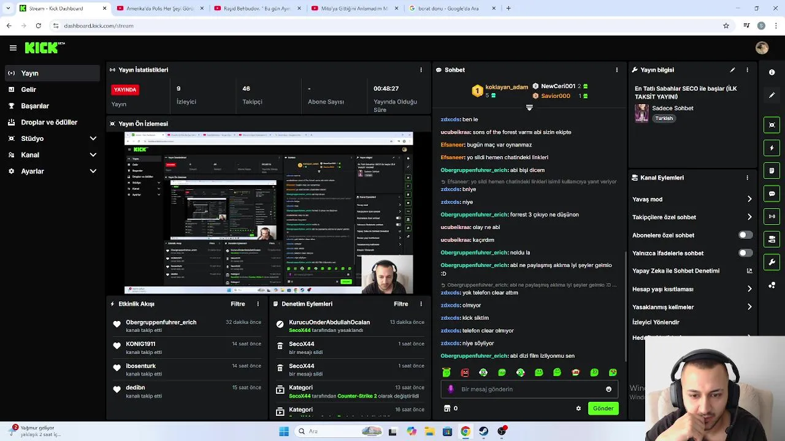Toggle the lightning activity feed widget

(x=772, y=148)
